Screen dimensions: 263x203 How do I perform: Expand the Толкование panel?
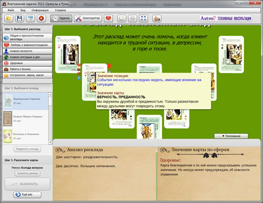pos(231,136)
